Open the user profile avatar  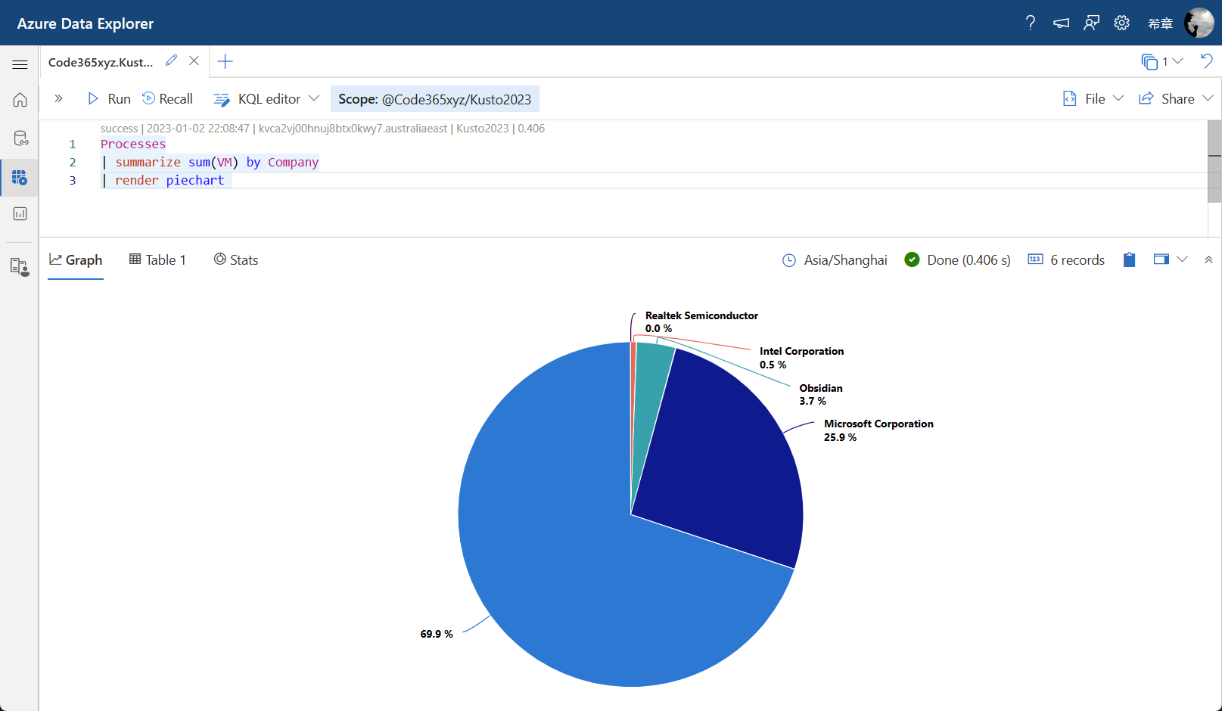tap(1199, 23)
